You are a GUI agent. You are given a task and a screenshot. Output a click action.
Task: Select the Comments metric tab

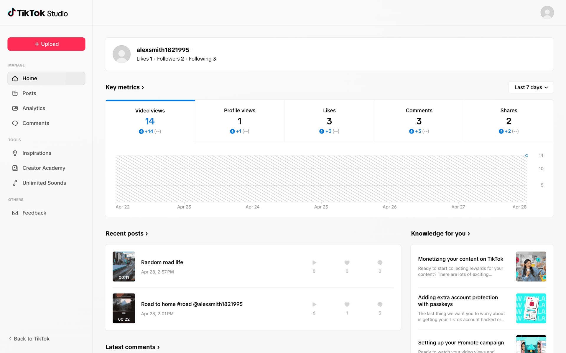419,121
